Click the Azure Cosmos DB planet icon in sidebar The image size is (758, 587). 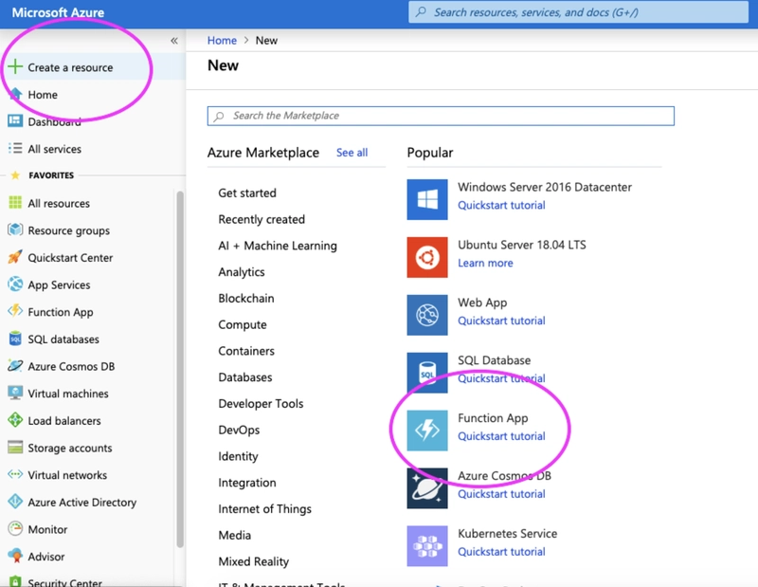[x=15, y=365]
